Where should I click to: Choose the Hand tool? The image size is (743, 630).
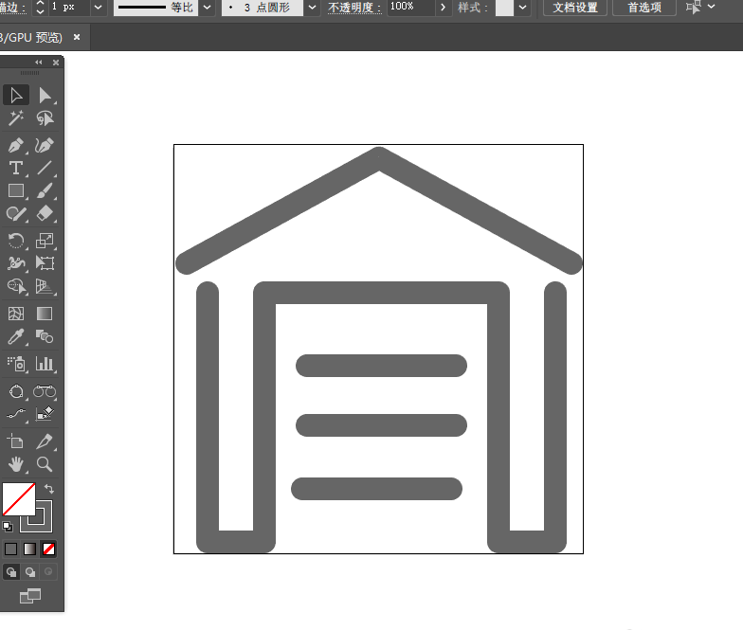(x=16, y=464)
